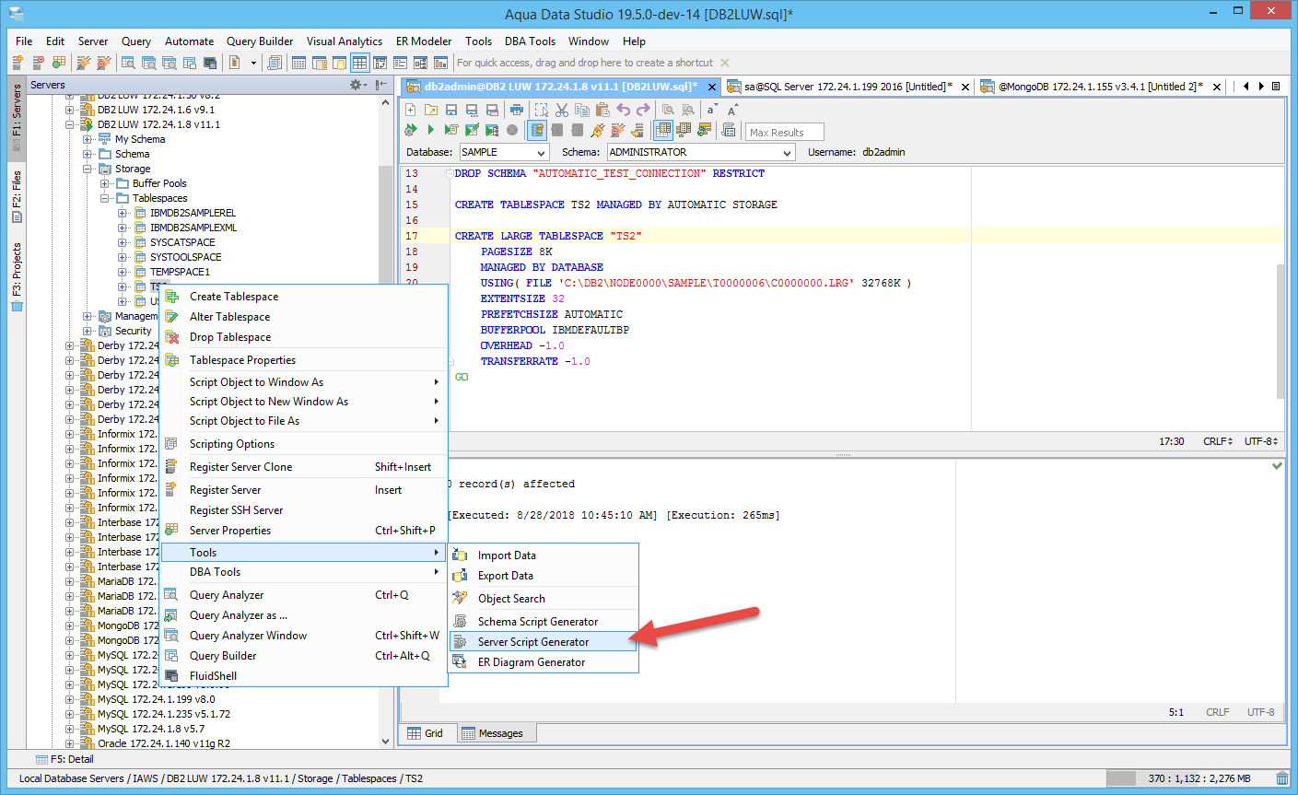Close the sa@SQL Server Untitled tab

965,87
